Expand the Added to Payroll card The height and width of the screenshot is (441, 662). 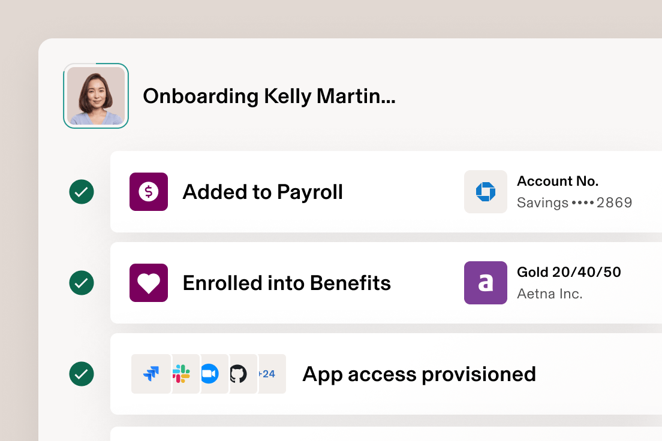pyautogui.click(x=360, y=192)
